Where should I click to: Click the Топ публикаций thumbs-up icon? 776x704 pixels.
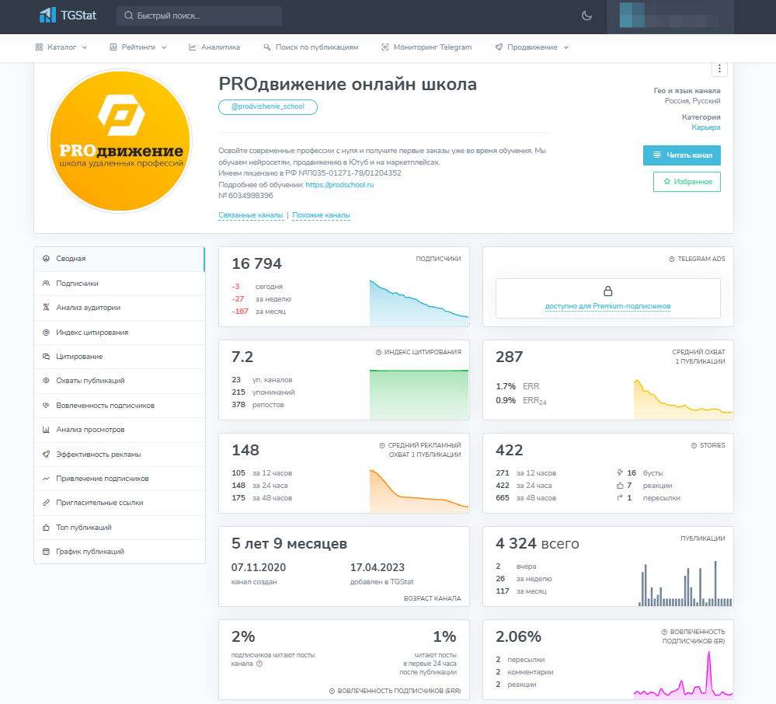[46, 528]
